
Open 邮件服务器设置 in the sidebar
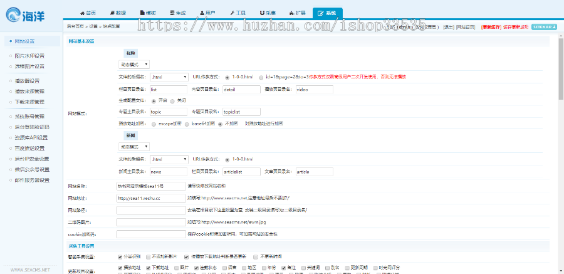point(32,180)
